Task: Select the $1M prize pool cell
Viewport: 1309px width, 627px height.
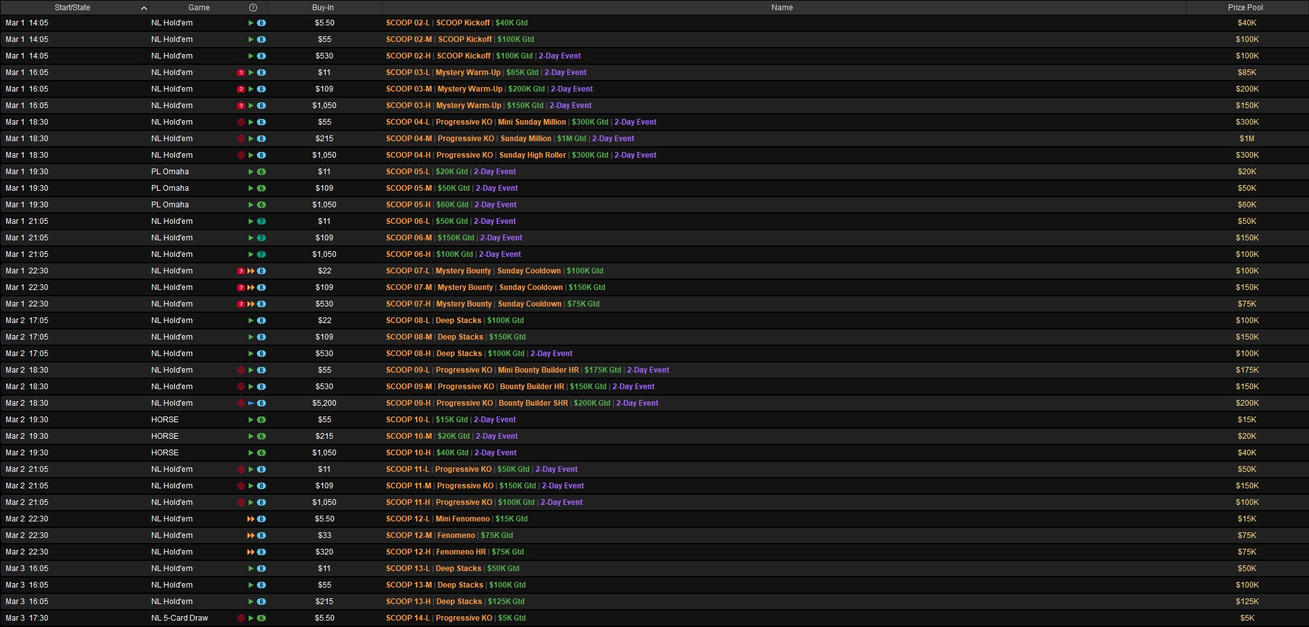Action: (1246, 139)
